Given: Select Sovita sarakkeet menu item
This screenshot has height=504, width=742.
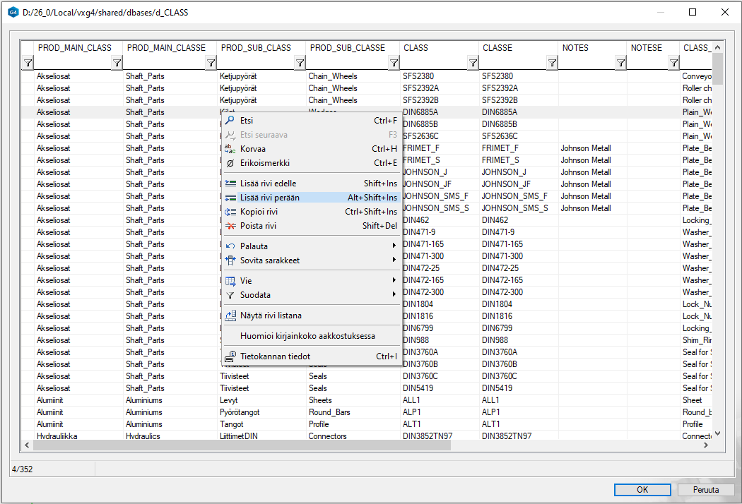Looking at the screenshot, I should [x=270, y=260].
